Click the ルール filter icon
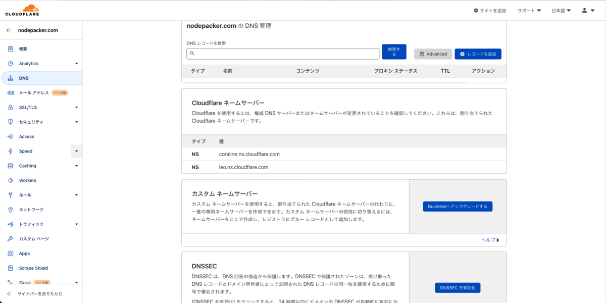 pyautogui.click(x=10, y=195)
